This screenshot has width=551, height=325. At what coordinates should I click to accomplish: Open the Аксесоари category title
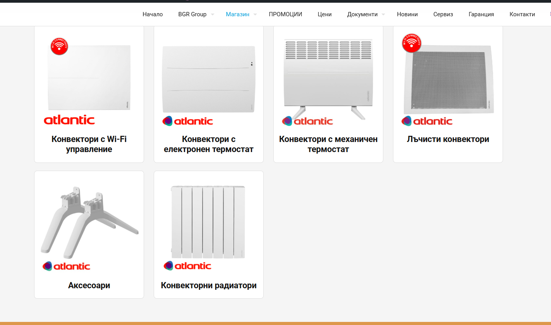(x=89, y=286)
